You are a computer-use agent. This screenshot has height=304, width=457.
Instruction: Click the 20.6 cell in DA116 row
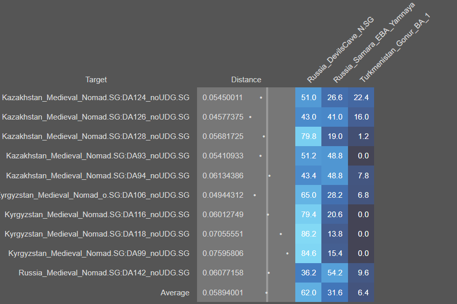point(335,215)
